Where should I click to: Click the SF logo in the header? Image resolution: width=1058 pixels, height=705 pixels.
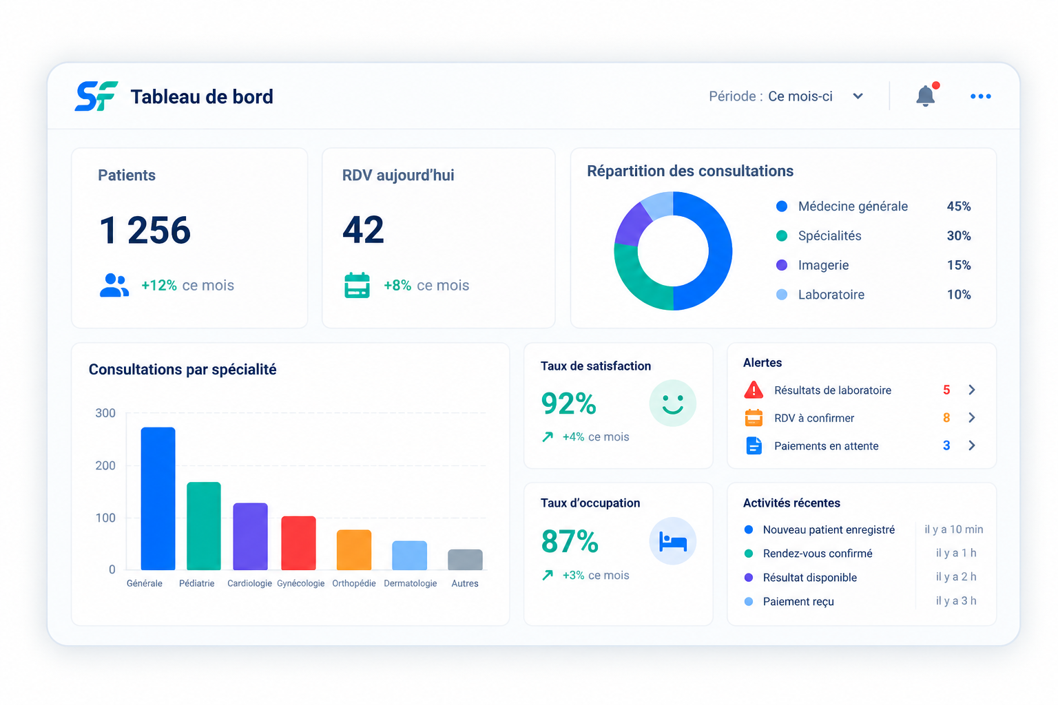[96, 96]
